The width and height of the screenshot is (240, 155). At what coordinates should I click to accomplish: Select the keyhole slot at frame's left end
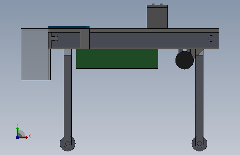pyautogui.click(x=55, y=38)
